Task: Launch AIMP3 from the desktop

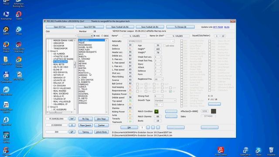Action: (x=6, y=31)
